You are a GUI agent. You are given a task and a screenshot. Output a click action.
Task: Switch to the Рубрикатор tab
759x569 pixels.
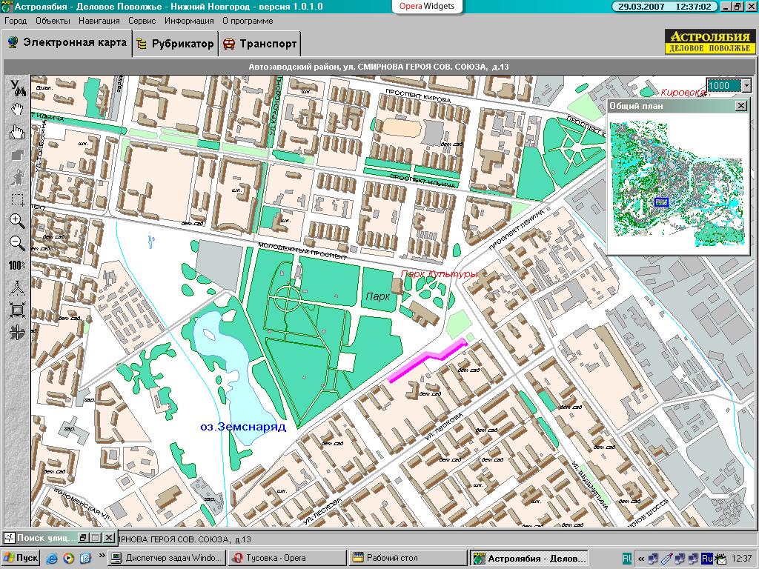[175, 44]
